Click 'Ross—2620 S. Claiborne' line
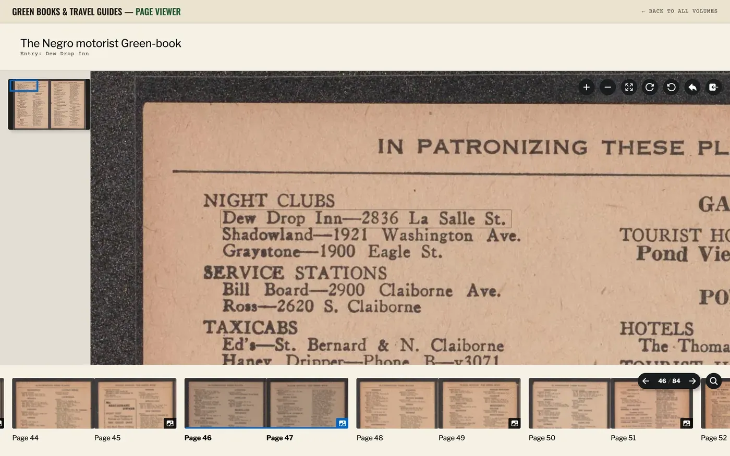The width and height of the screenshot is (730, 456). (x=322, y=306)
